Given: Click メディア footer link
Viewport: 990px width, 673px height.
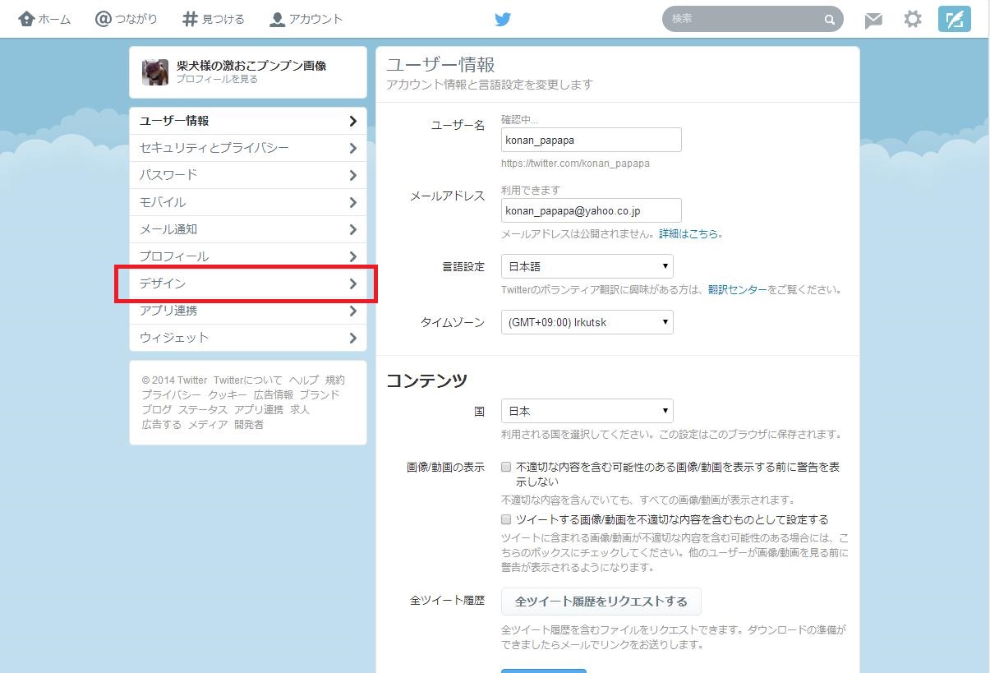Looking at the screenshot, I should click(x=208, y=425).
